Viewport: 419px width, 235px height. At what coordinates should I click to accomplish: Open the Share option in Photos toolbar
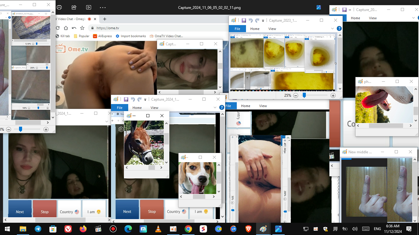pyautogui.click(x=74, y=7)
